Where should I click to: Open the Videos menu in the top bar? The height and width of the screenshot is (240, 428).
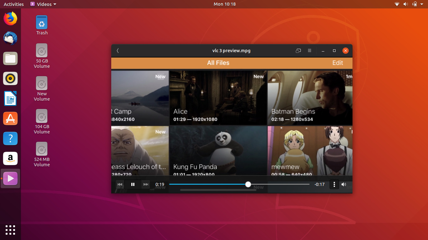click(x=43, y=4)
